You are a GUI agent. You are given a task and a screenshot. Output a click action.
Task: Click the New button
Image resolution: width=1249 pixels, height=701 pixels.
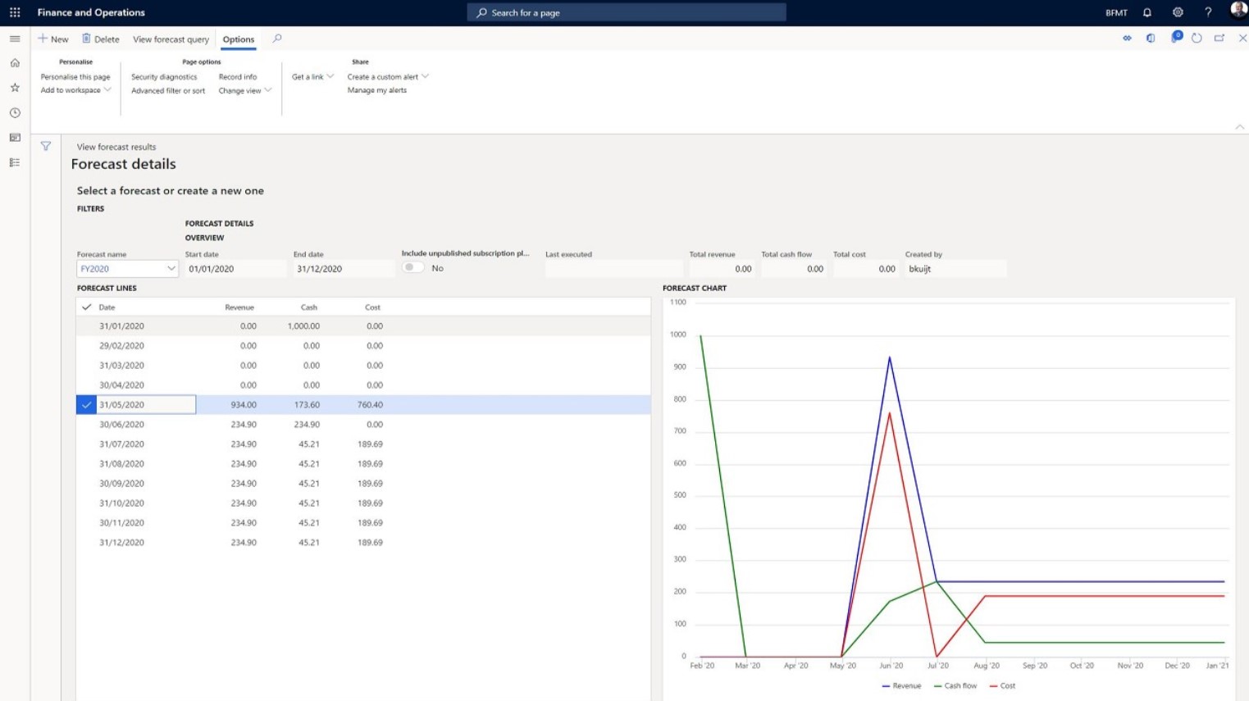(53, 39)
